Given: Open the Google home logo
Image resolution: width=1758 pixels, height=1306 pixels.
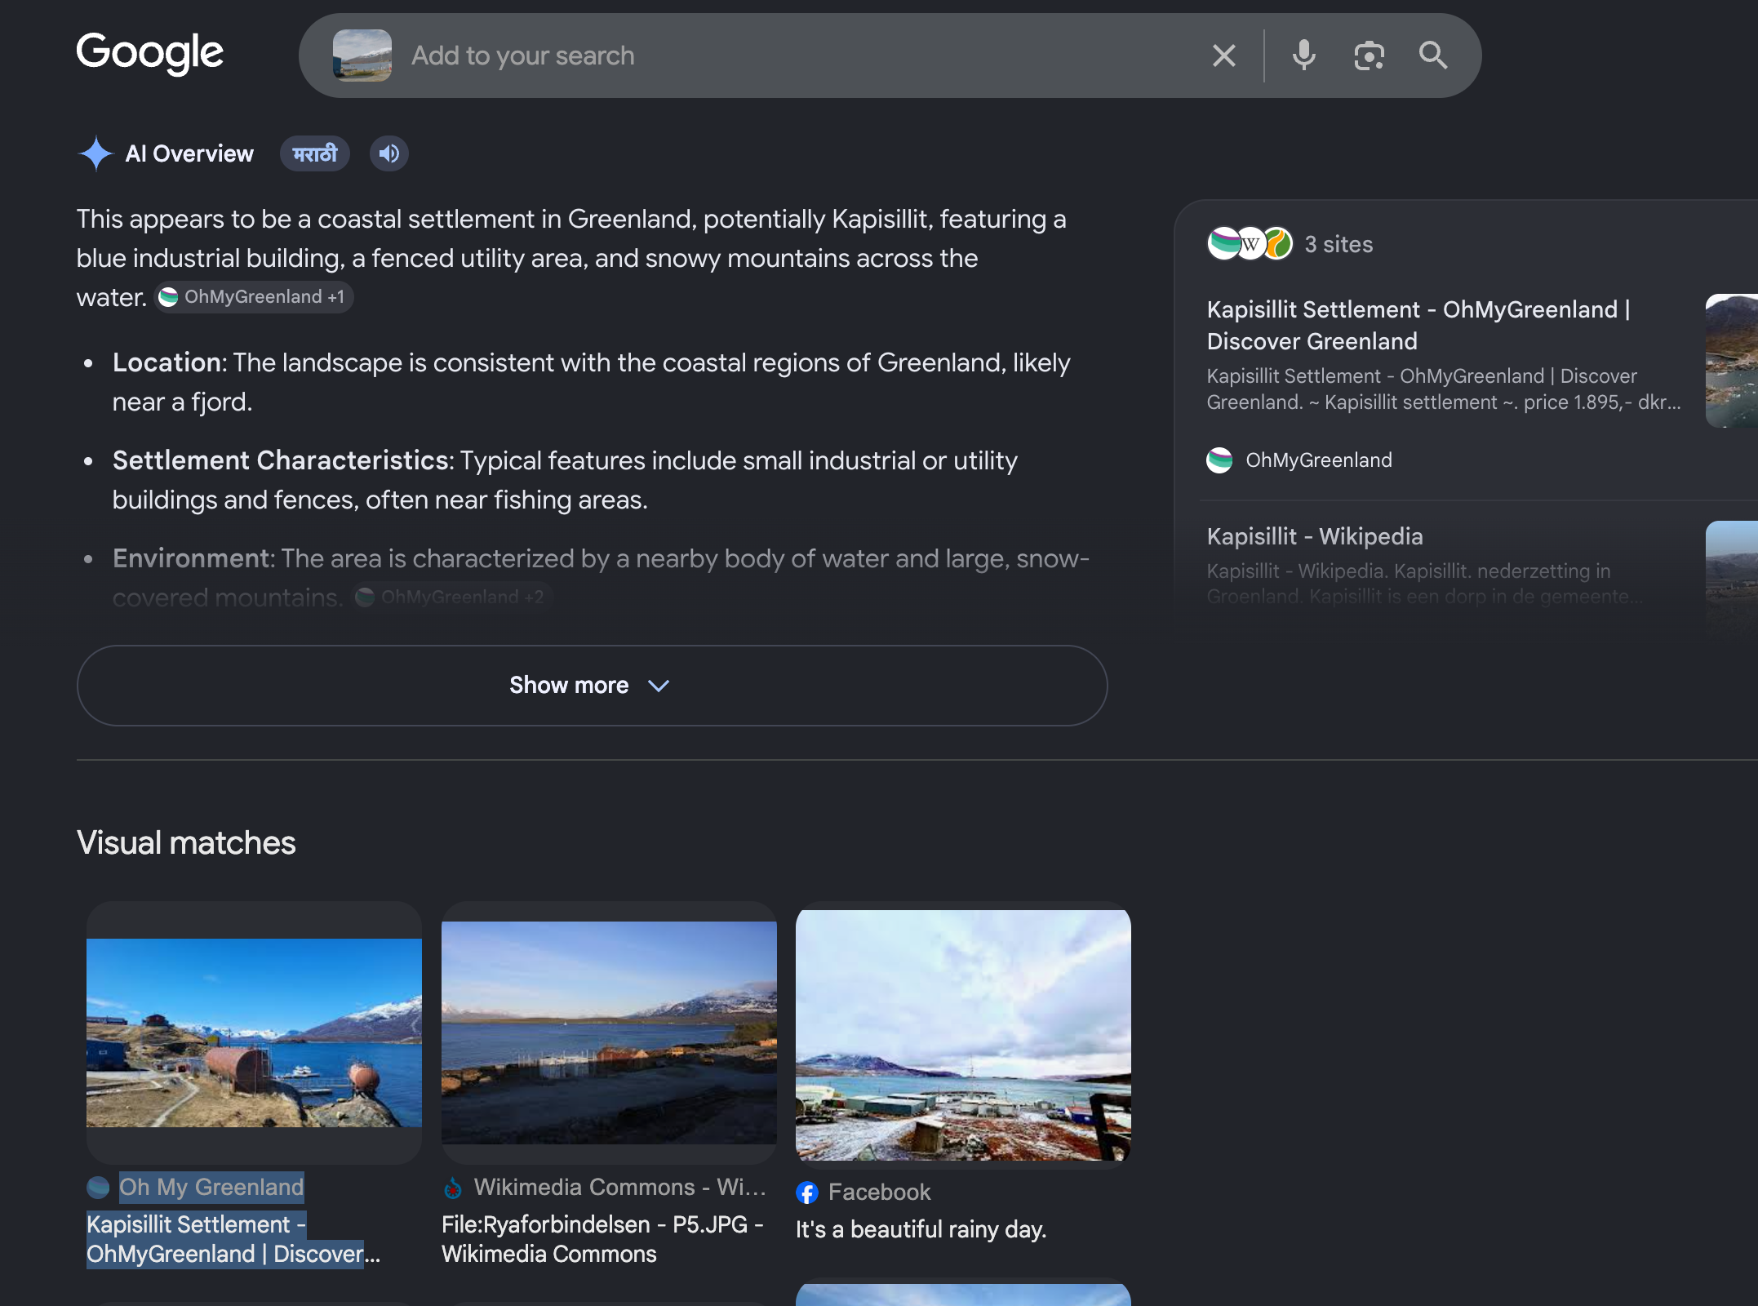Looking at the screenshot, I should (x=149, y=54).
